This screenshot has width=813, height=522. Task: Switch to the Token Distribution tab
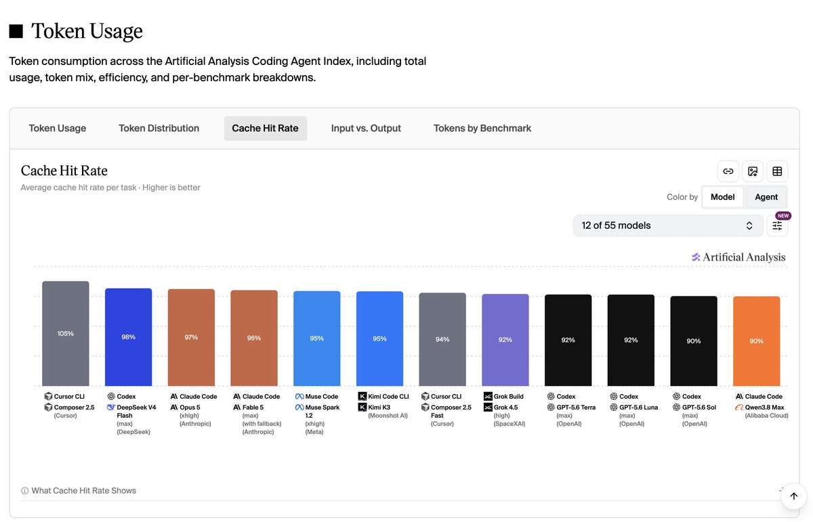(159, 128)
